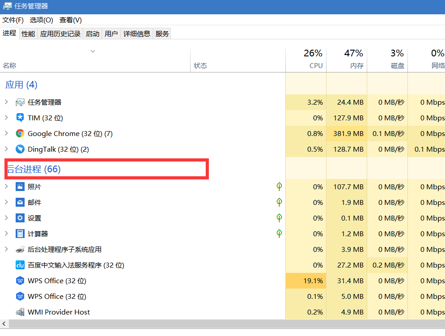Click the horizontal scrollbar left arrow
445x336 pixels.
click(4, 323)
